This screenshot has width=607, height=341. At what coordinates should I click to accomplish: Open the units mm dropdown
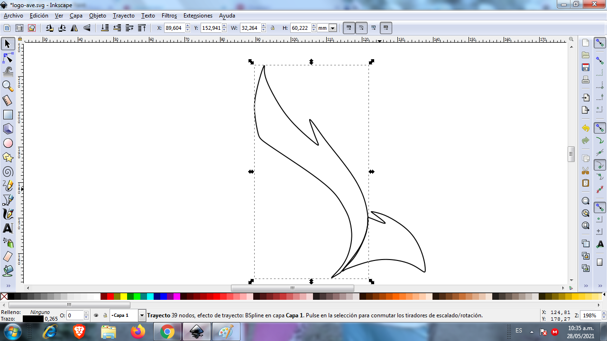point(332,28)
